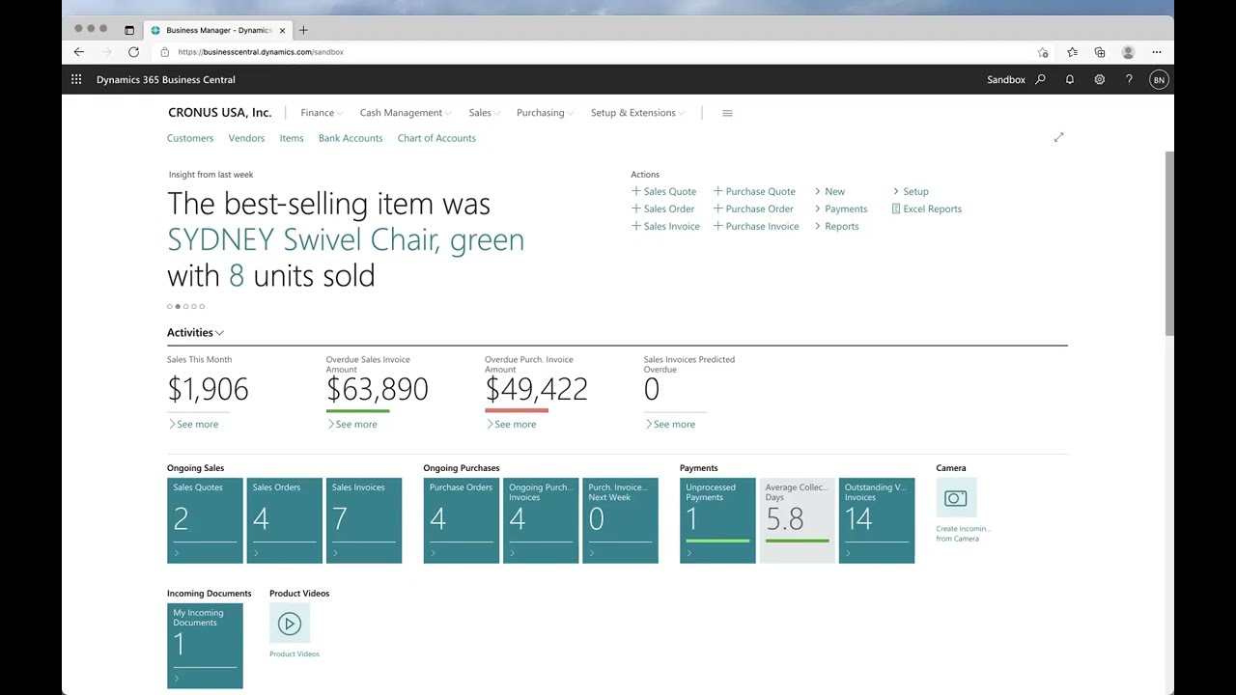Open a new browser tab with plus
This screenshot has height=695, width=1236.
(303, 30)
